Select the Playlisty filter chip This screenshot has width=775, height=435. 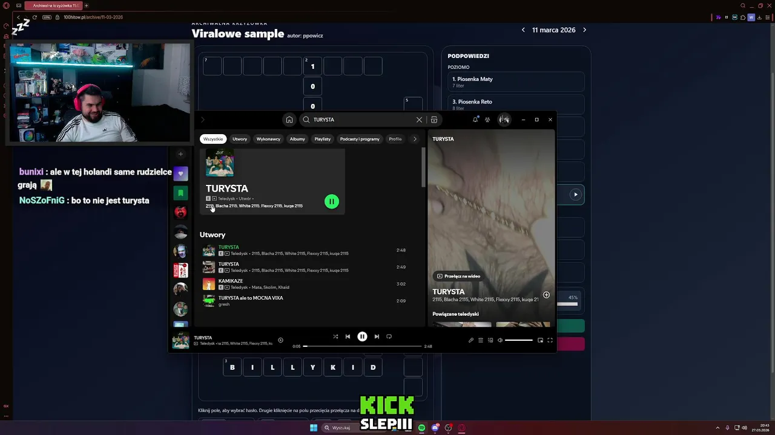click(323, 139)
